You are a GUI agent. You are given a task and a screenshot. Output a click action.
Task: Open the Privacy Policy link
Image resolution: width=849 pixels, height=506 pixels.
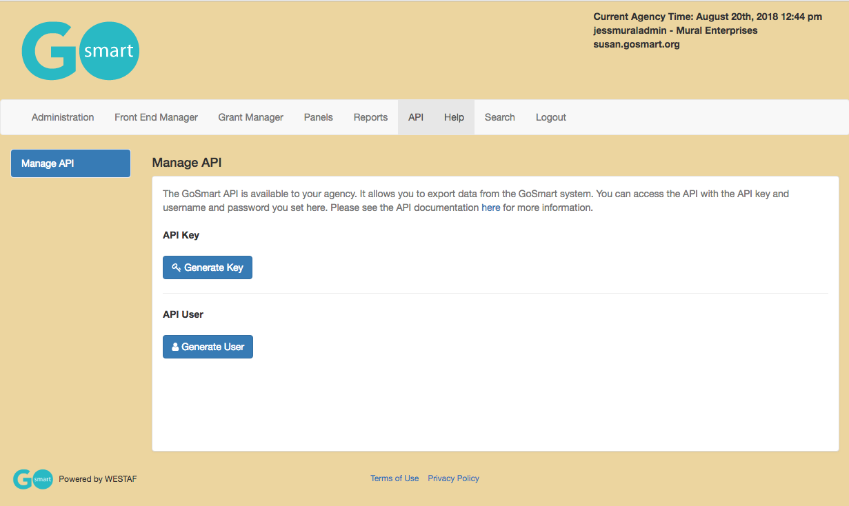[x=453, y=478]
